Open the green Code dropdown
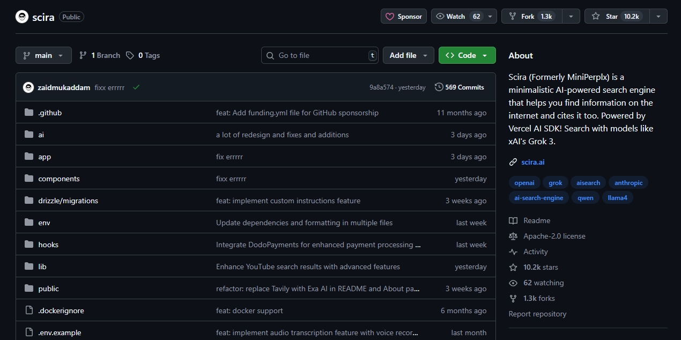 tap(467, 55)
